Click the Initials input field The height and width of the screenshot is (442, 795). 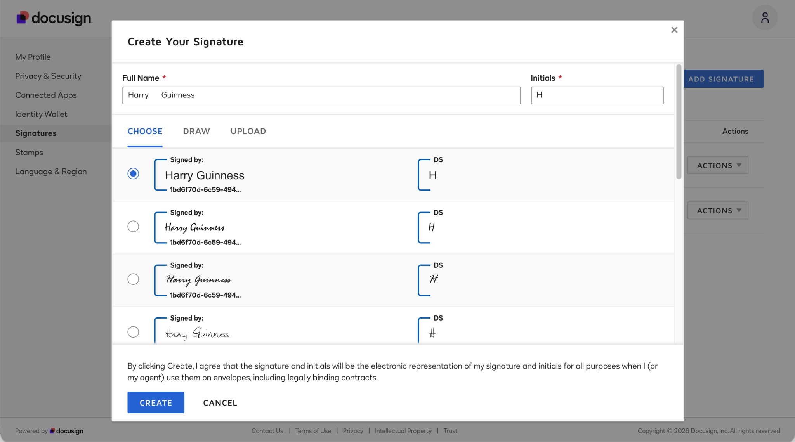tap(597, 95)
